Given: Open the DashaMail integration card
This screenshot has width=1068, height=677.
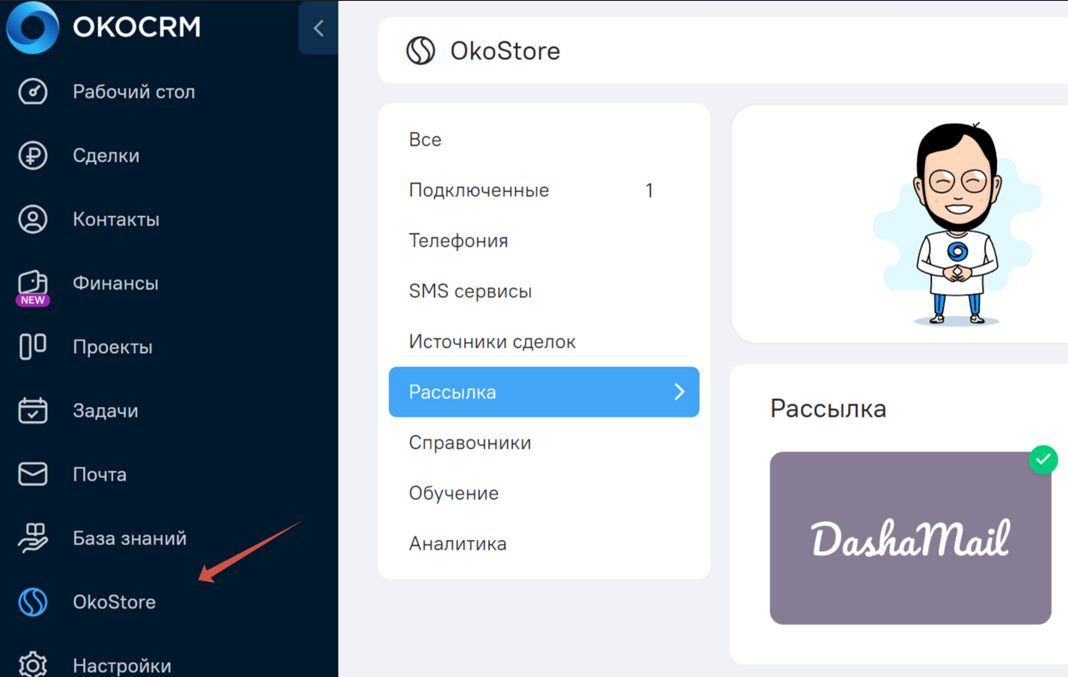Looking at the screenshot, I should (910, 538).
